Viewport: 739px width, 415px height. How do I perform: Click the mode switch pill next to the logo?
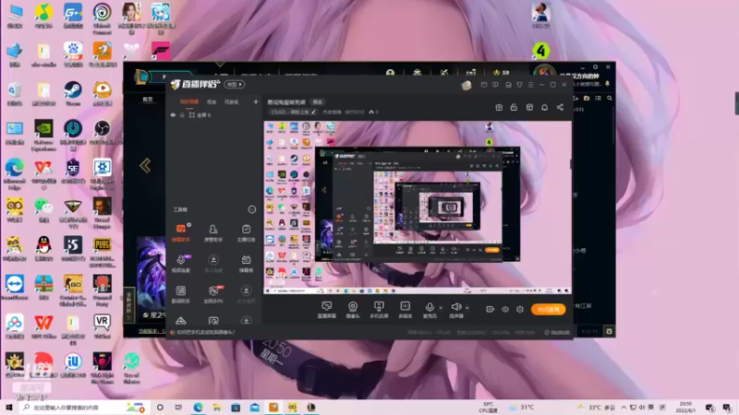[235, 85]
